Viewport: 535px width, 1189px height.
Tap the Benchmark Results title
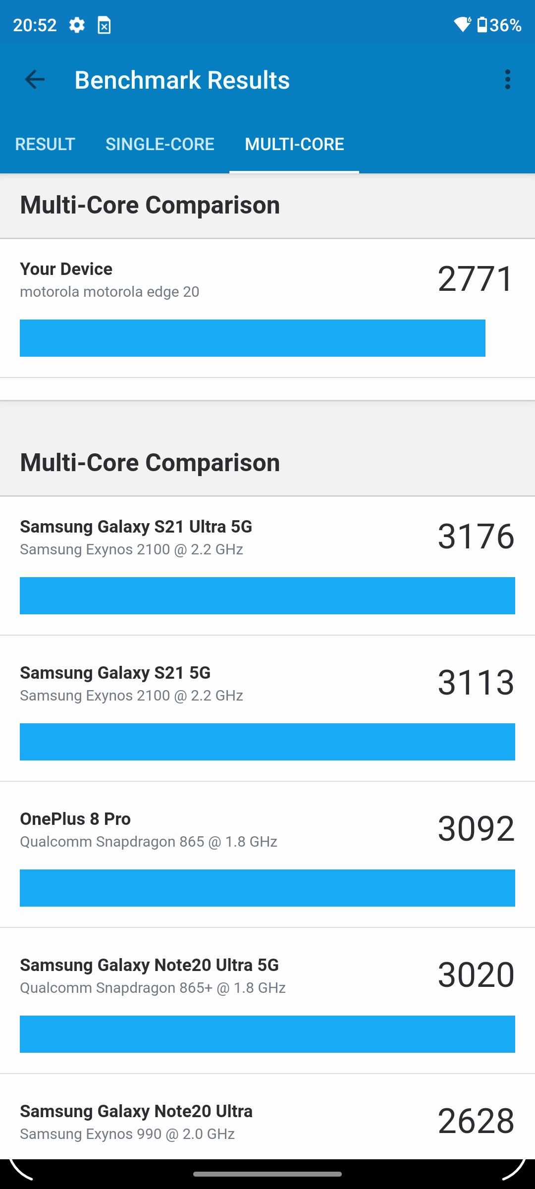coord(182,80)
